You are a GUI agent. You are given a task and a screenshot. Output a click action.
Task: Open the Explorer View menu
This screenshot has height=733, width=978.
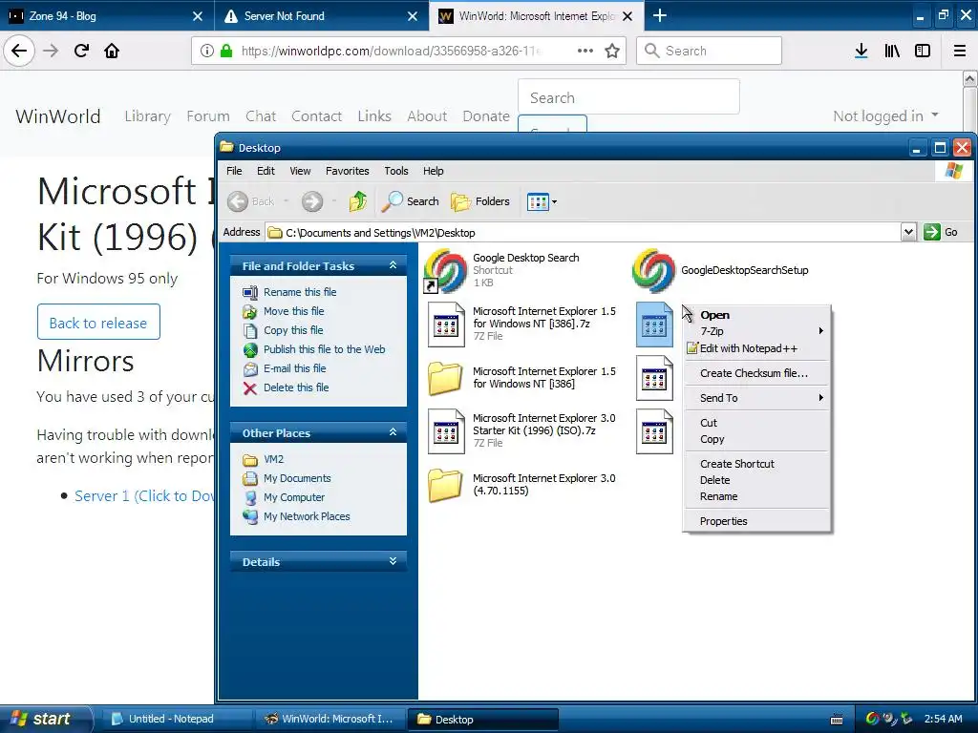click(x=299, y=171)
